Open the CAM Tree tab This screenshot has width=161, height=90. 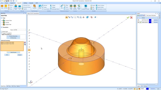(14, 86)
